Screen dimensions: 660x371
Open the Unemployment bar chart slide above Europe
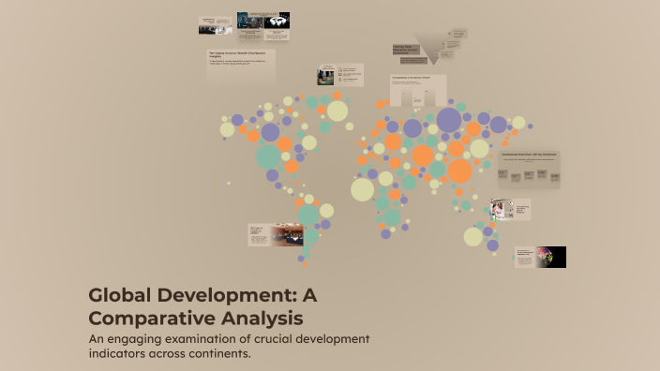(x=418, y=91)
